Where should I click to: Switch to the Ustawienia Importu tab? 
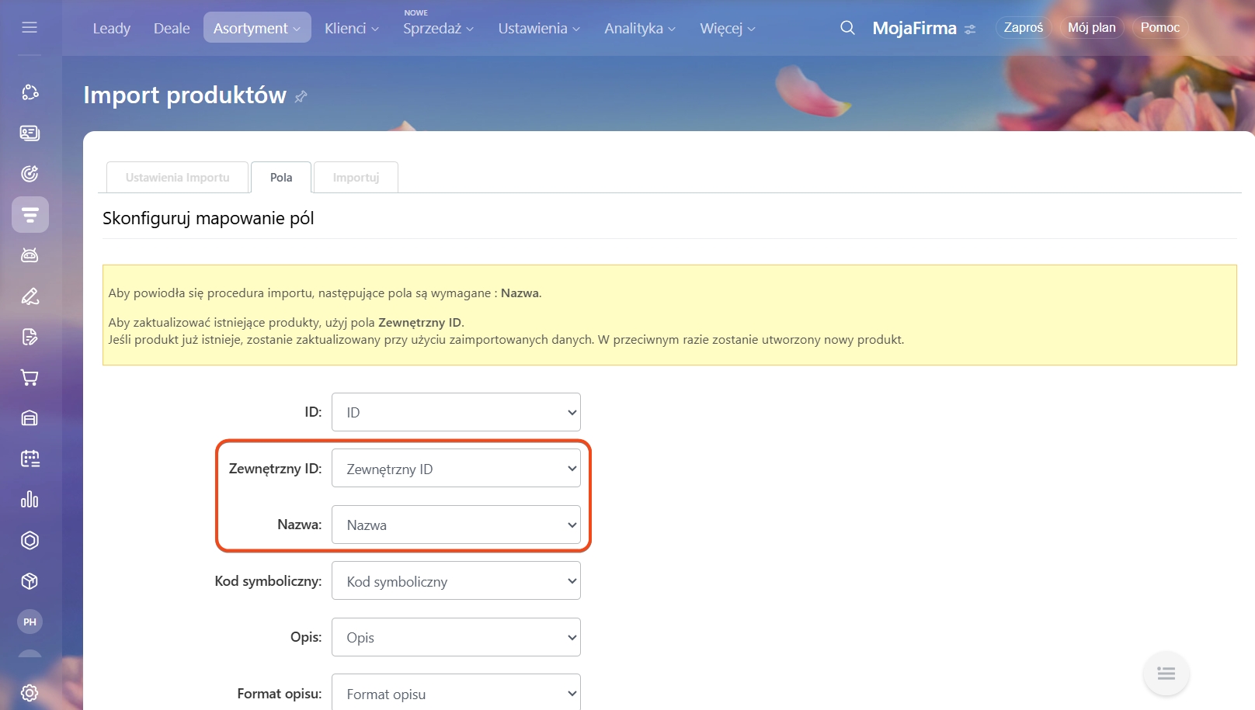click(177, 178)
